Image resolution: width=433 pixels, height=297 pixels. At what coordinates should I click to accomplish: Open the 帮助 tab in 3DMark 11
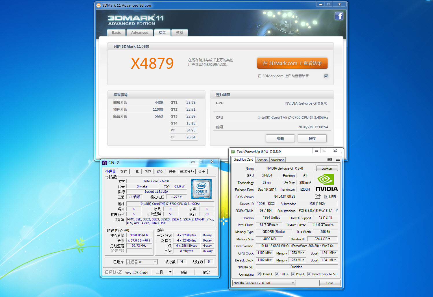tap(180, 33)
